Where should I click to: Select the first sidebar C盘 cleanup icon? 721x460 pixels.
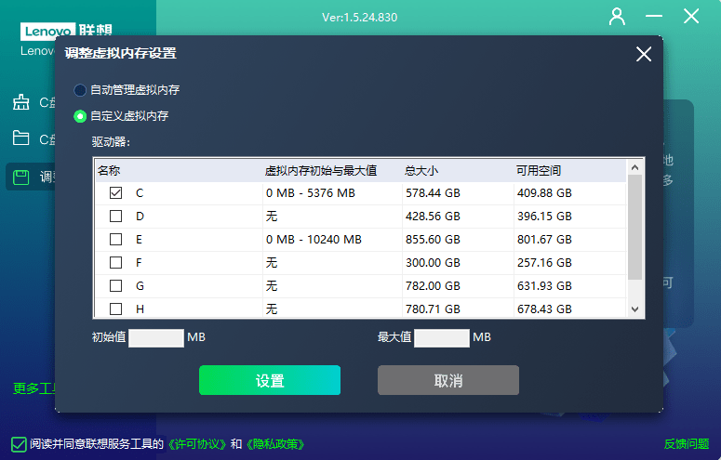click(x=20, y=102)
